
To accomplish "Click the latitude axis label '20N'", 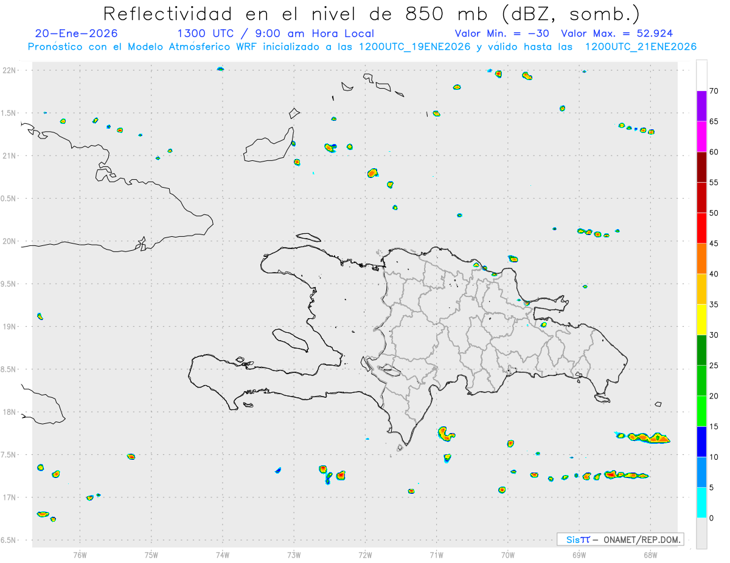I will [10, 241].
